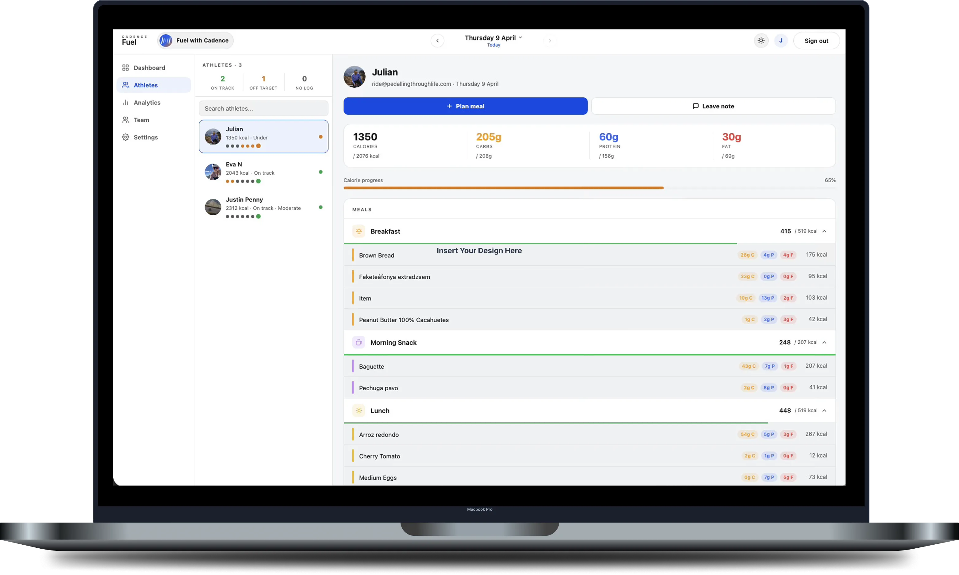Collapse the Breakfast meal section
This screenshot has height=575, width=959.
(825, 231)
